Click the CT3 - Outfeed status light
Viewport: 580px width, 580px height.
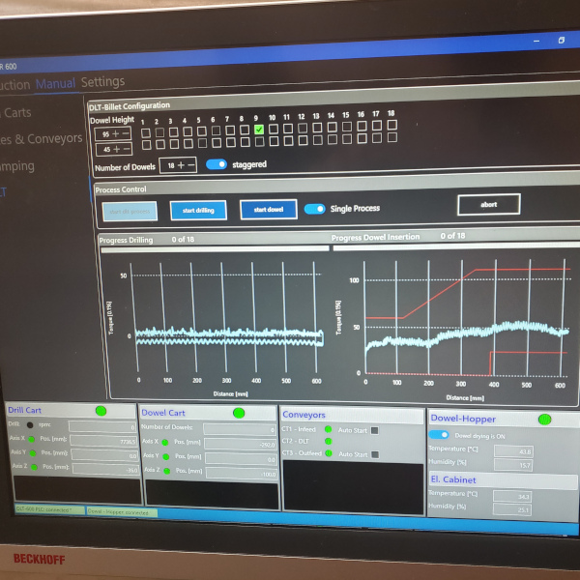[328, 453]
